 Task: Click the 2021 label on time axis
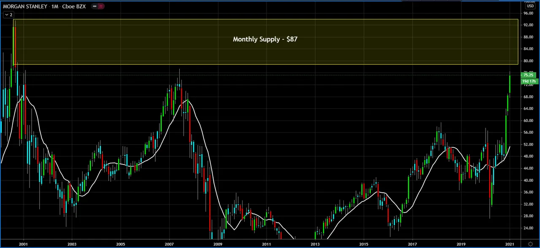(509, 244)
